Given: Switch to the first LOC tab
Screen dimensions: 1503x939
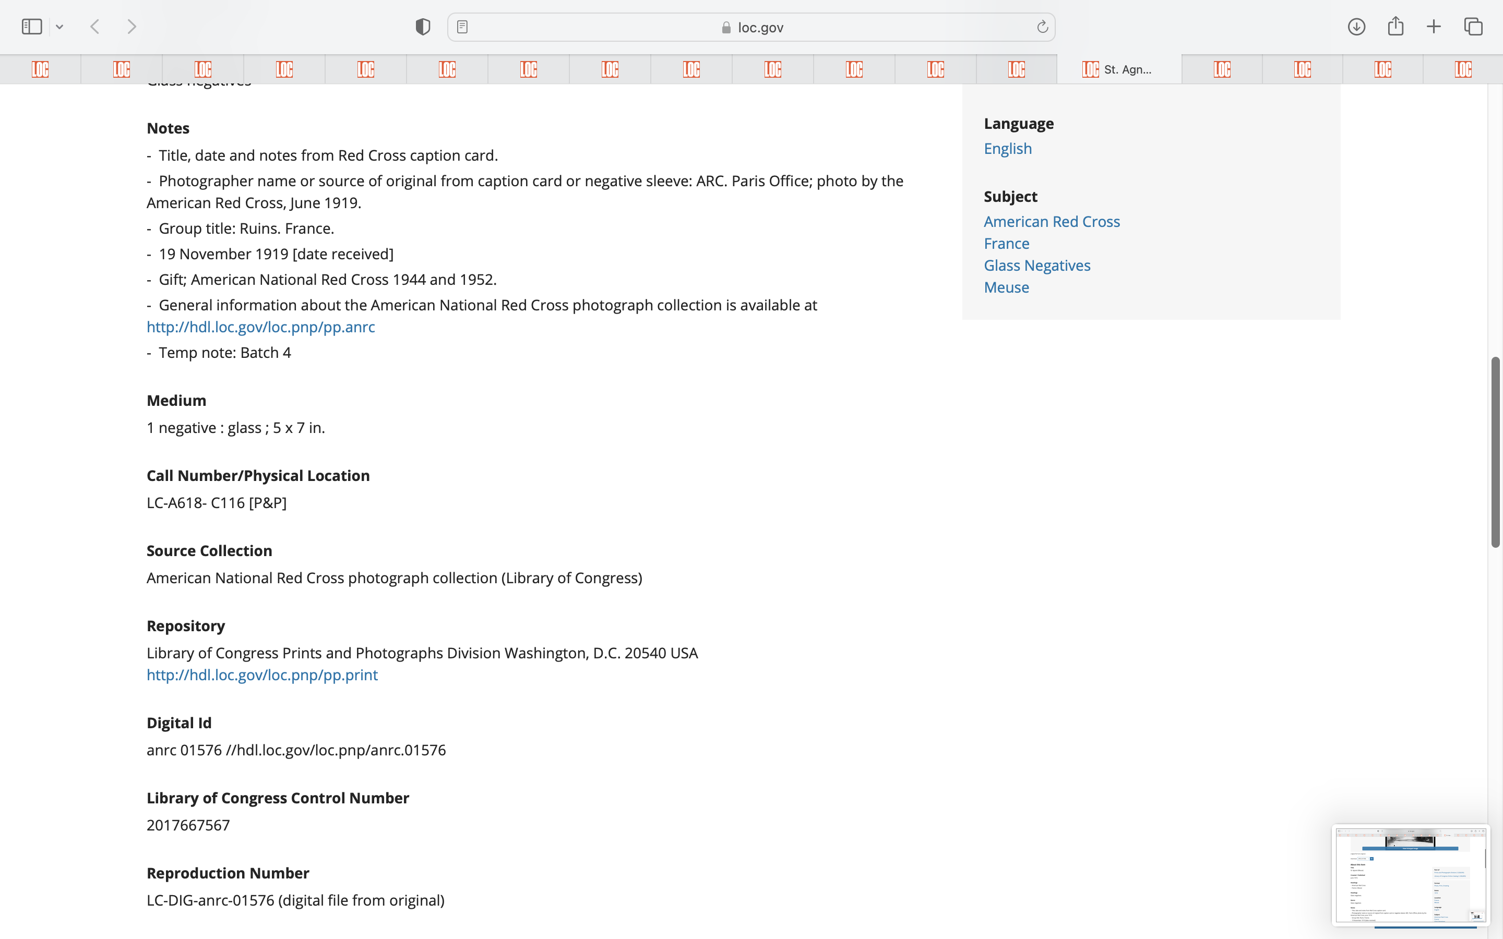Looking at the screenshot, I should coord(40,69).
